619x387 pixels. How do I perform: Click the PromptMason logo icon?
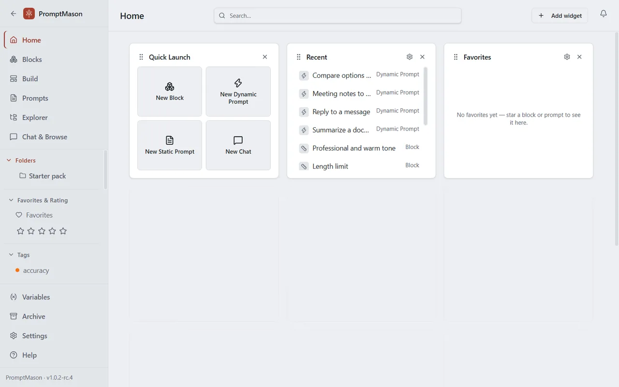pyautogui.click(x=29, y=14)
